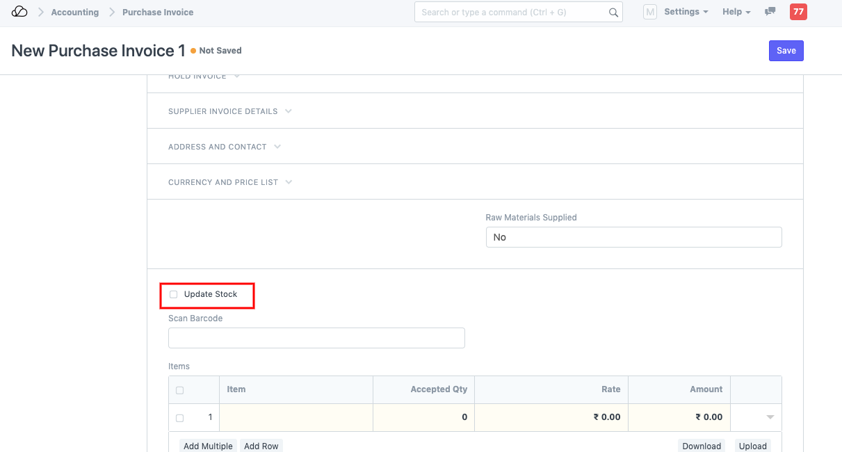Open the chat messages icon
Image resolution: width=842 pixels, height=452 pixels.
770,12
